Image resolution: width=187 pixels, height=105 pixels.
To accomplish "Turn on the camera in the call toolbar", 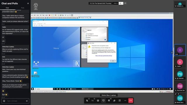I will click(x=93, y=101).
